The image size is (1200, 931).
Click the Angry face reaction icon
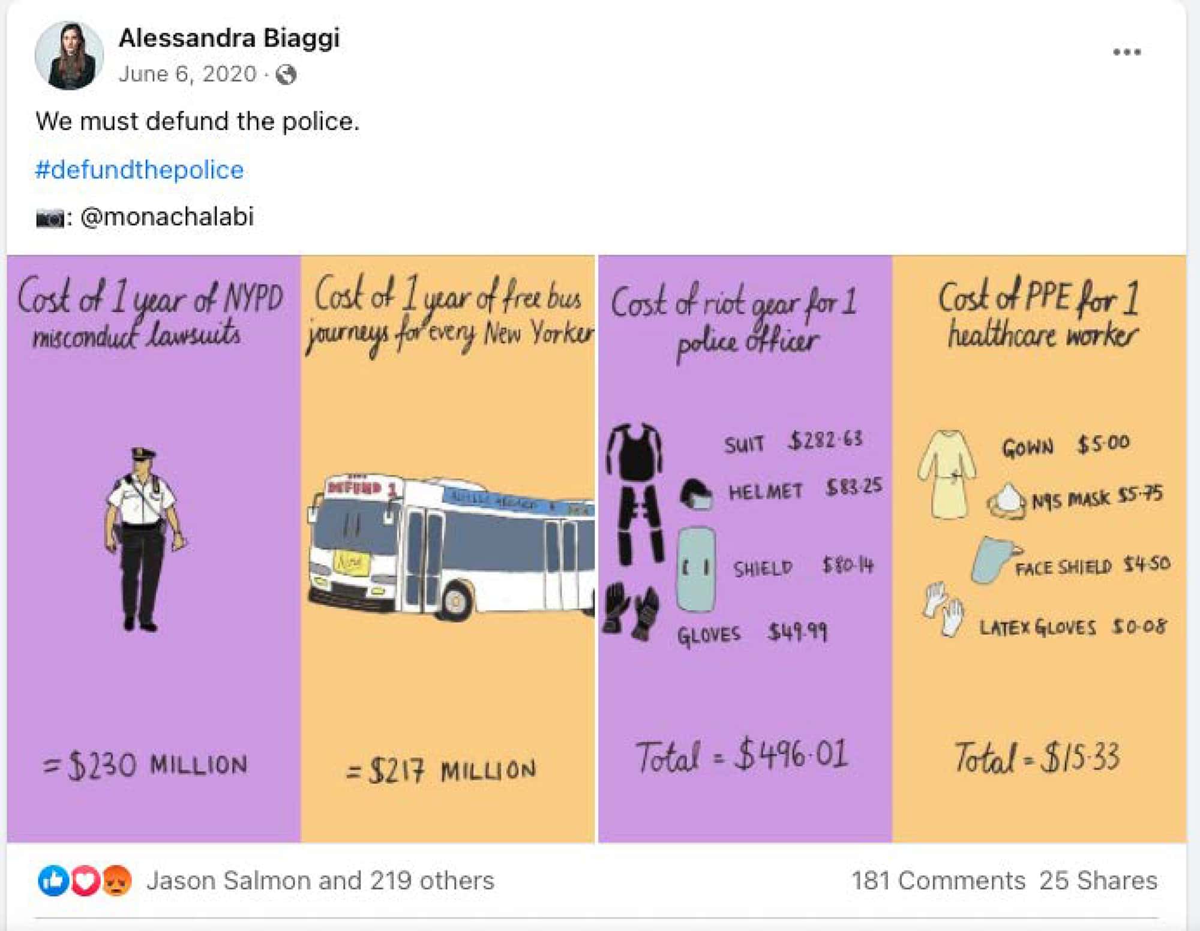(x=116, y=881)
